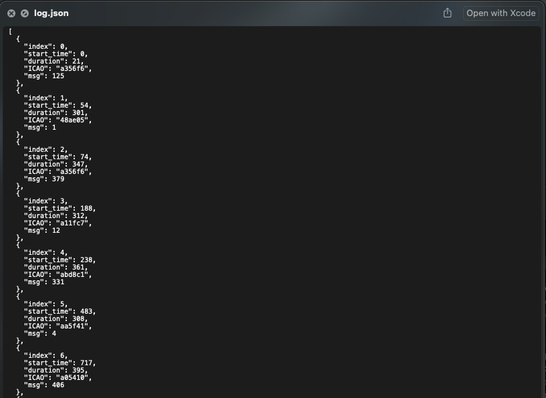Click the "start_time": 483 line
The image size is (546, 398).
pyautogui.click(x=59, y=311)
